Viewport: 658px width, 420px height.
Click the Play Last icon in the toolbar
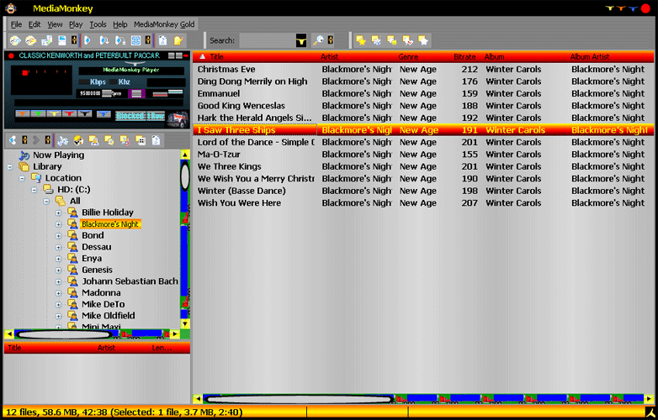click(120, 40)
